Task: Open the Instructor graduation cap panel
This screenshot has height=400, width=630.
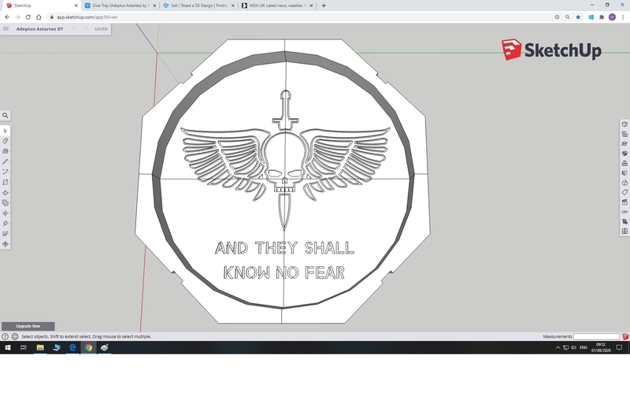Action: coord(624,144)
